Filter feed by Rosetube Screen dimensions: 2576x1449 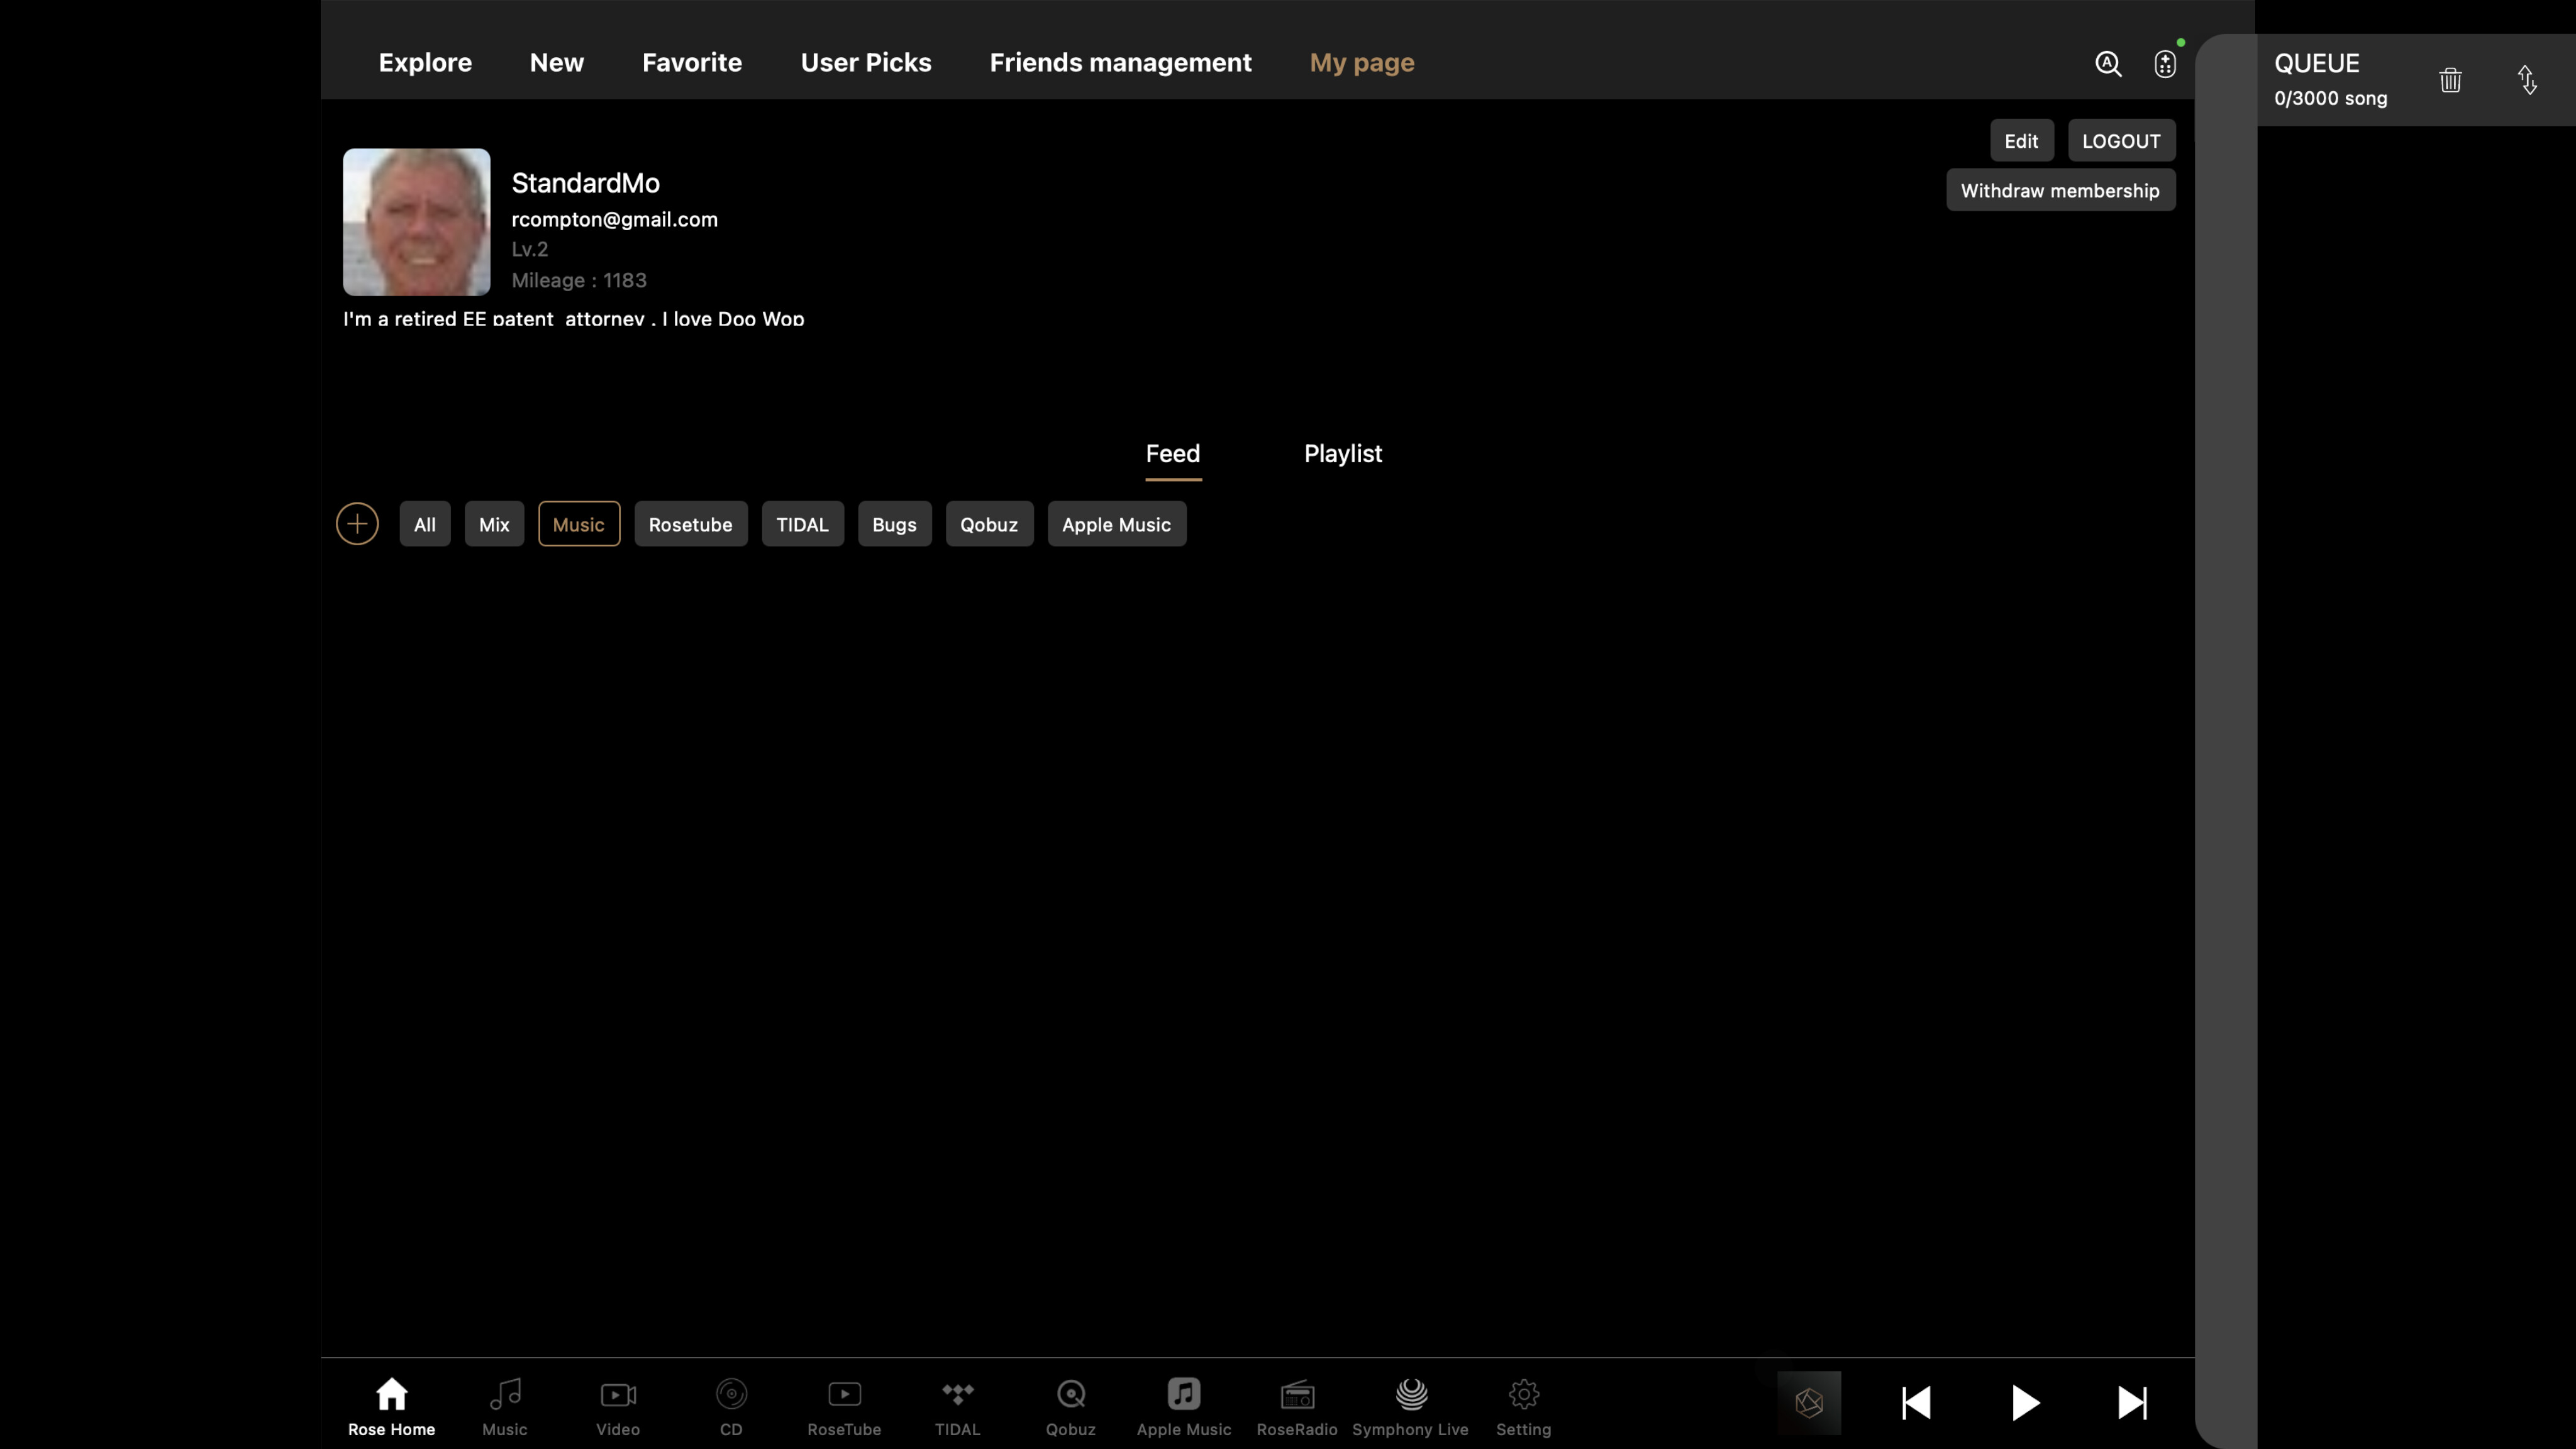click(691, 524)
